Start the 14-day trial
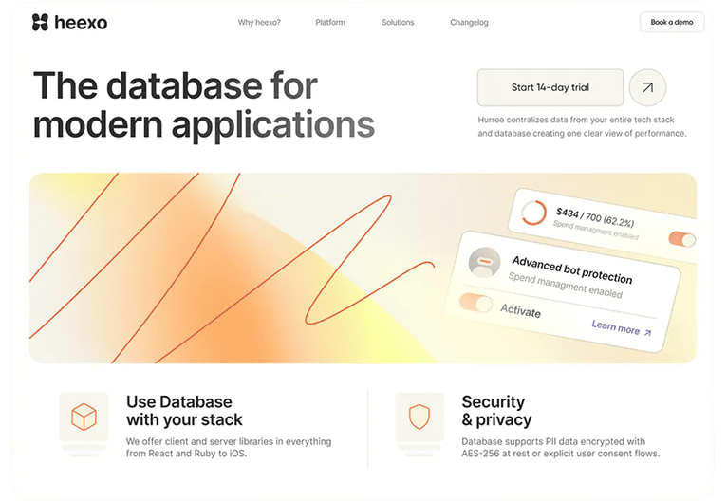Screen dimensions: 727x501 coord(550,87)
